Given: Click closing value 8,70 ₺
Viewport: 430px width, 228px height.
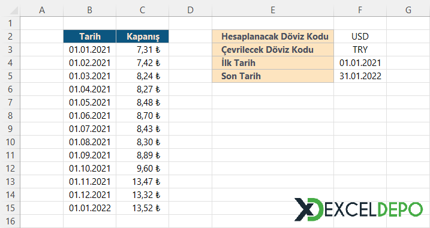Looking at the screenshot, I should (142, 116).
